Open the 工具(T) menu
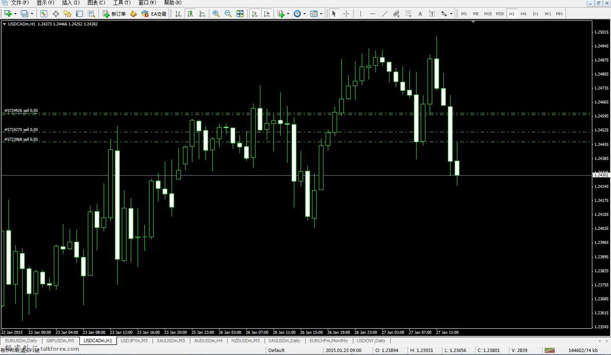This screenshot has width=611, height=355. click(122, 3)
